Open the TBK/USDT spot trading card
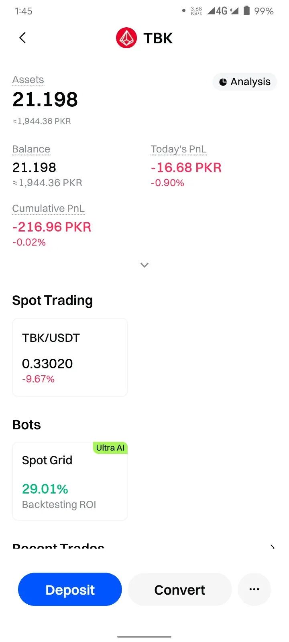The width and height of the screenshot is (289, 642). click(x=70, y=357)
